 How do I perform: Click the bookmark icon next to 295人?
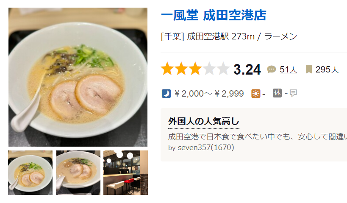309,69
